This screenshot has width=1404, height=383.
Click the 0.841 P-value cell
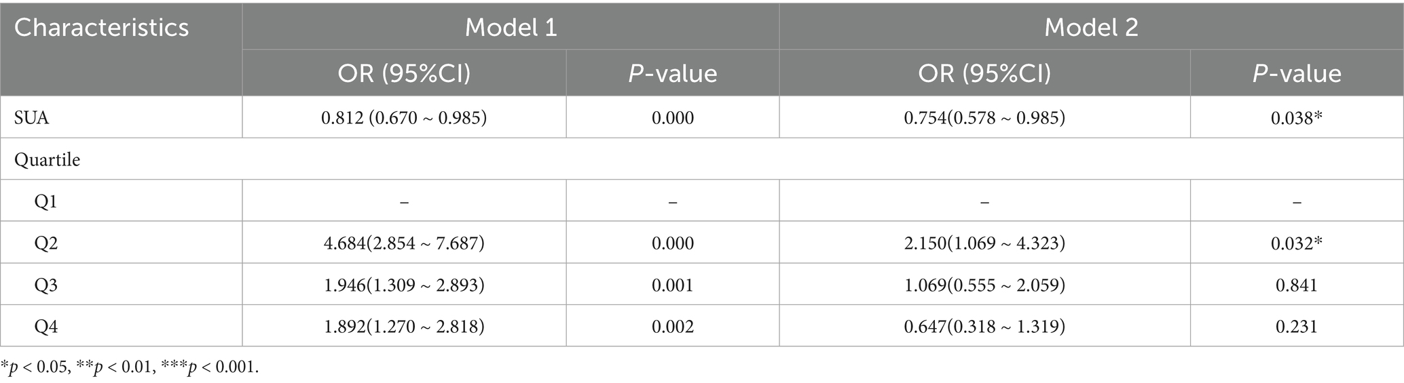coord(1296,285)
